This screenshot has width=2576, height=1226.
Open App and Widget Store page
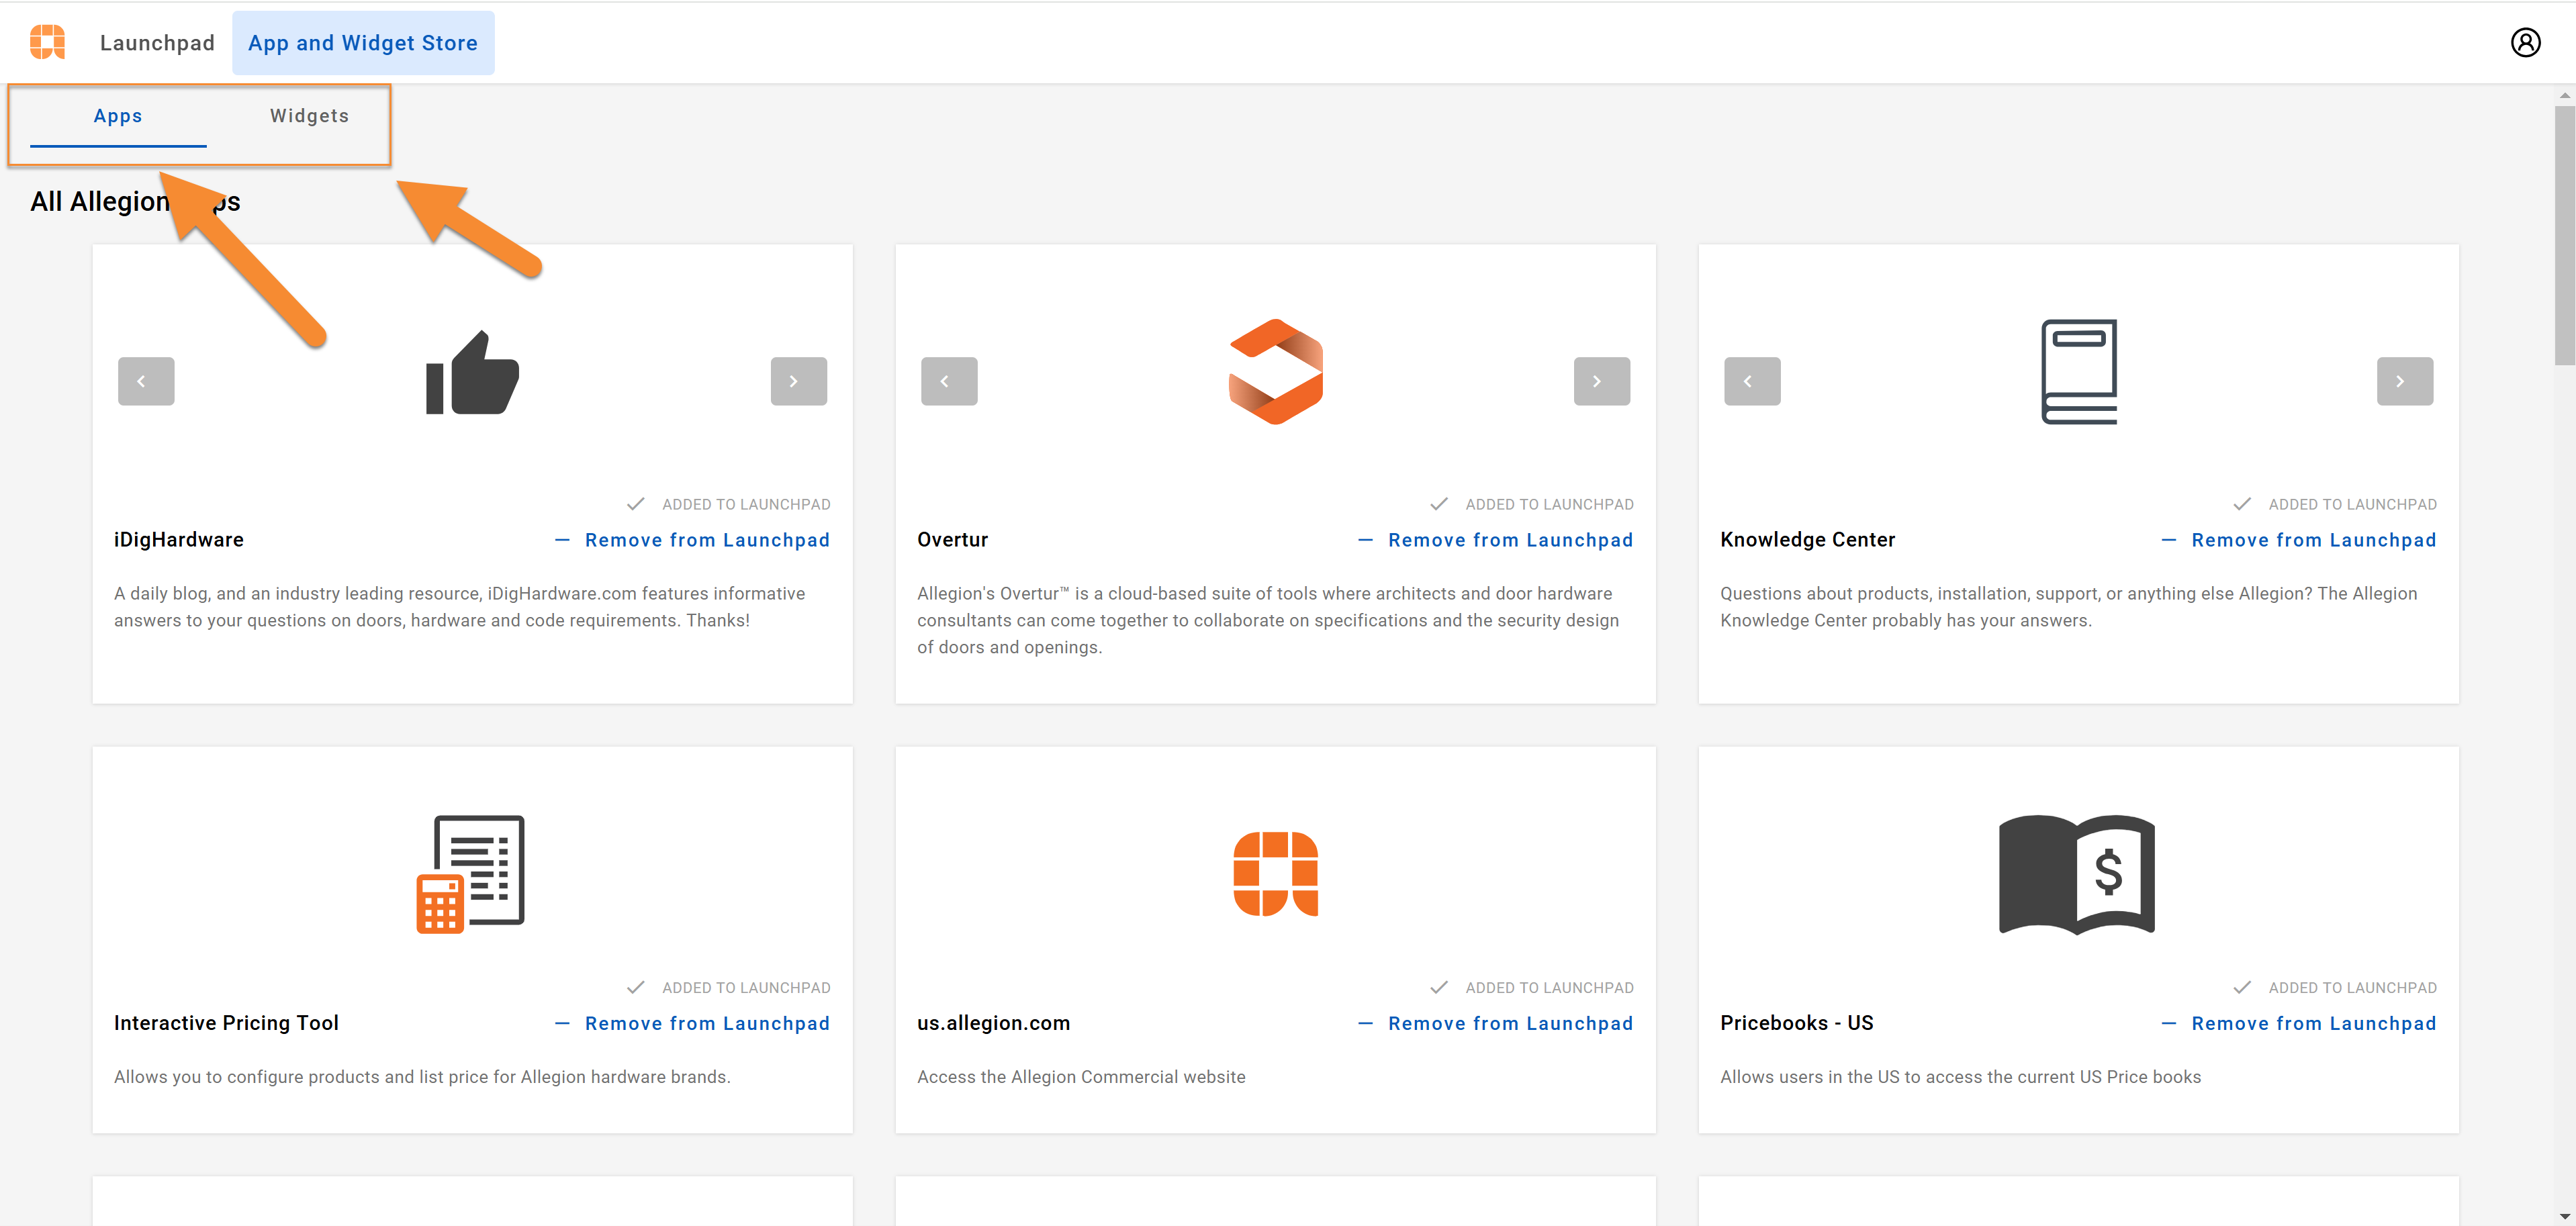pos(363,43)
